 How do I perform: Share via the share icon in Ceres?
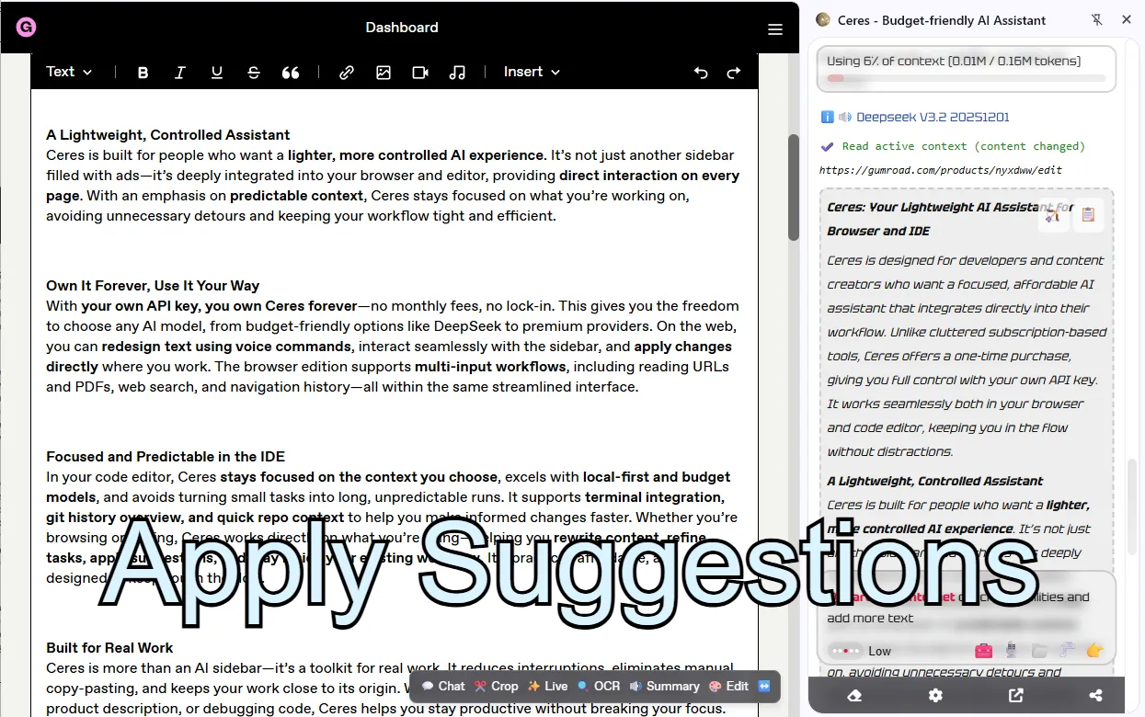(x=1095, y=696)
